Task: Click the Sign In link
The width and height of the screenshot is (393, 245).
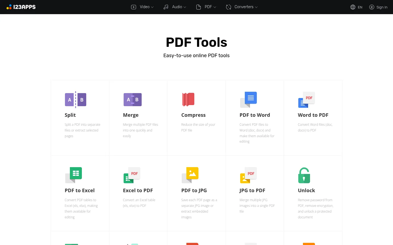Action: click(x=382, y=7)
